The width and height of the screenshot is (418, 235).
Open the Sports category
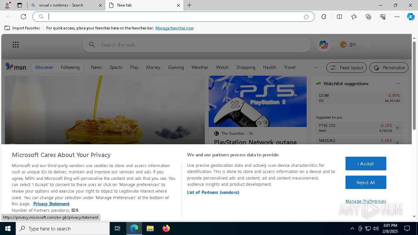coord(116,67)
